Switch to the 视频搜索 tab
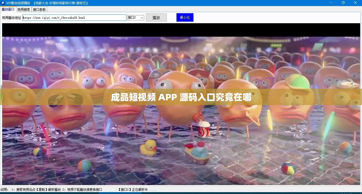The height and width of the screenshot is (194, 362). 24,9
